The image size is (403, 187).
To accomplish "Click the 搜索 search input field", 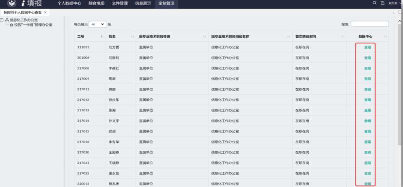I will click(x=369, y=24).
